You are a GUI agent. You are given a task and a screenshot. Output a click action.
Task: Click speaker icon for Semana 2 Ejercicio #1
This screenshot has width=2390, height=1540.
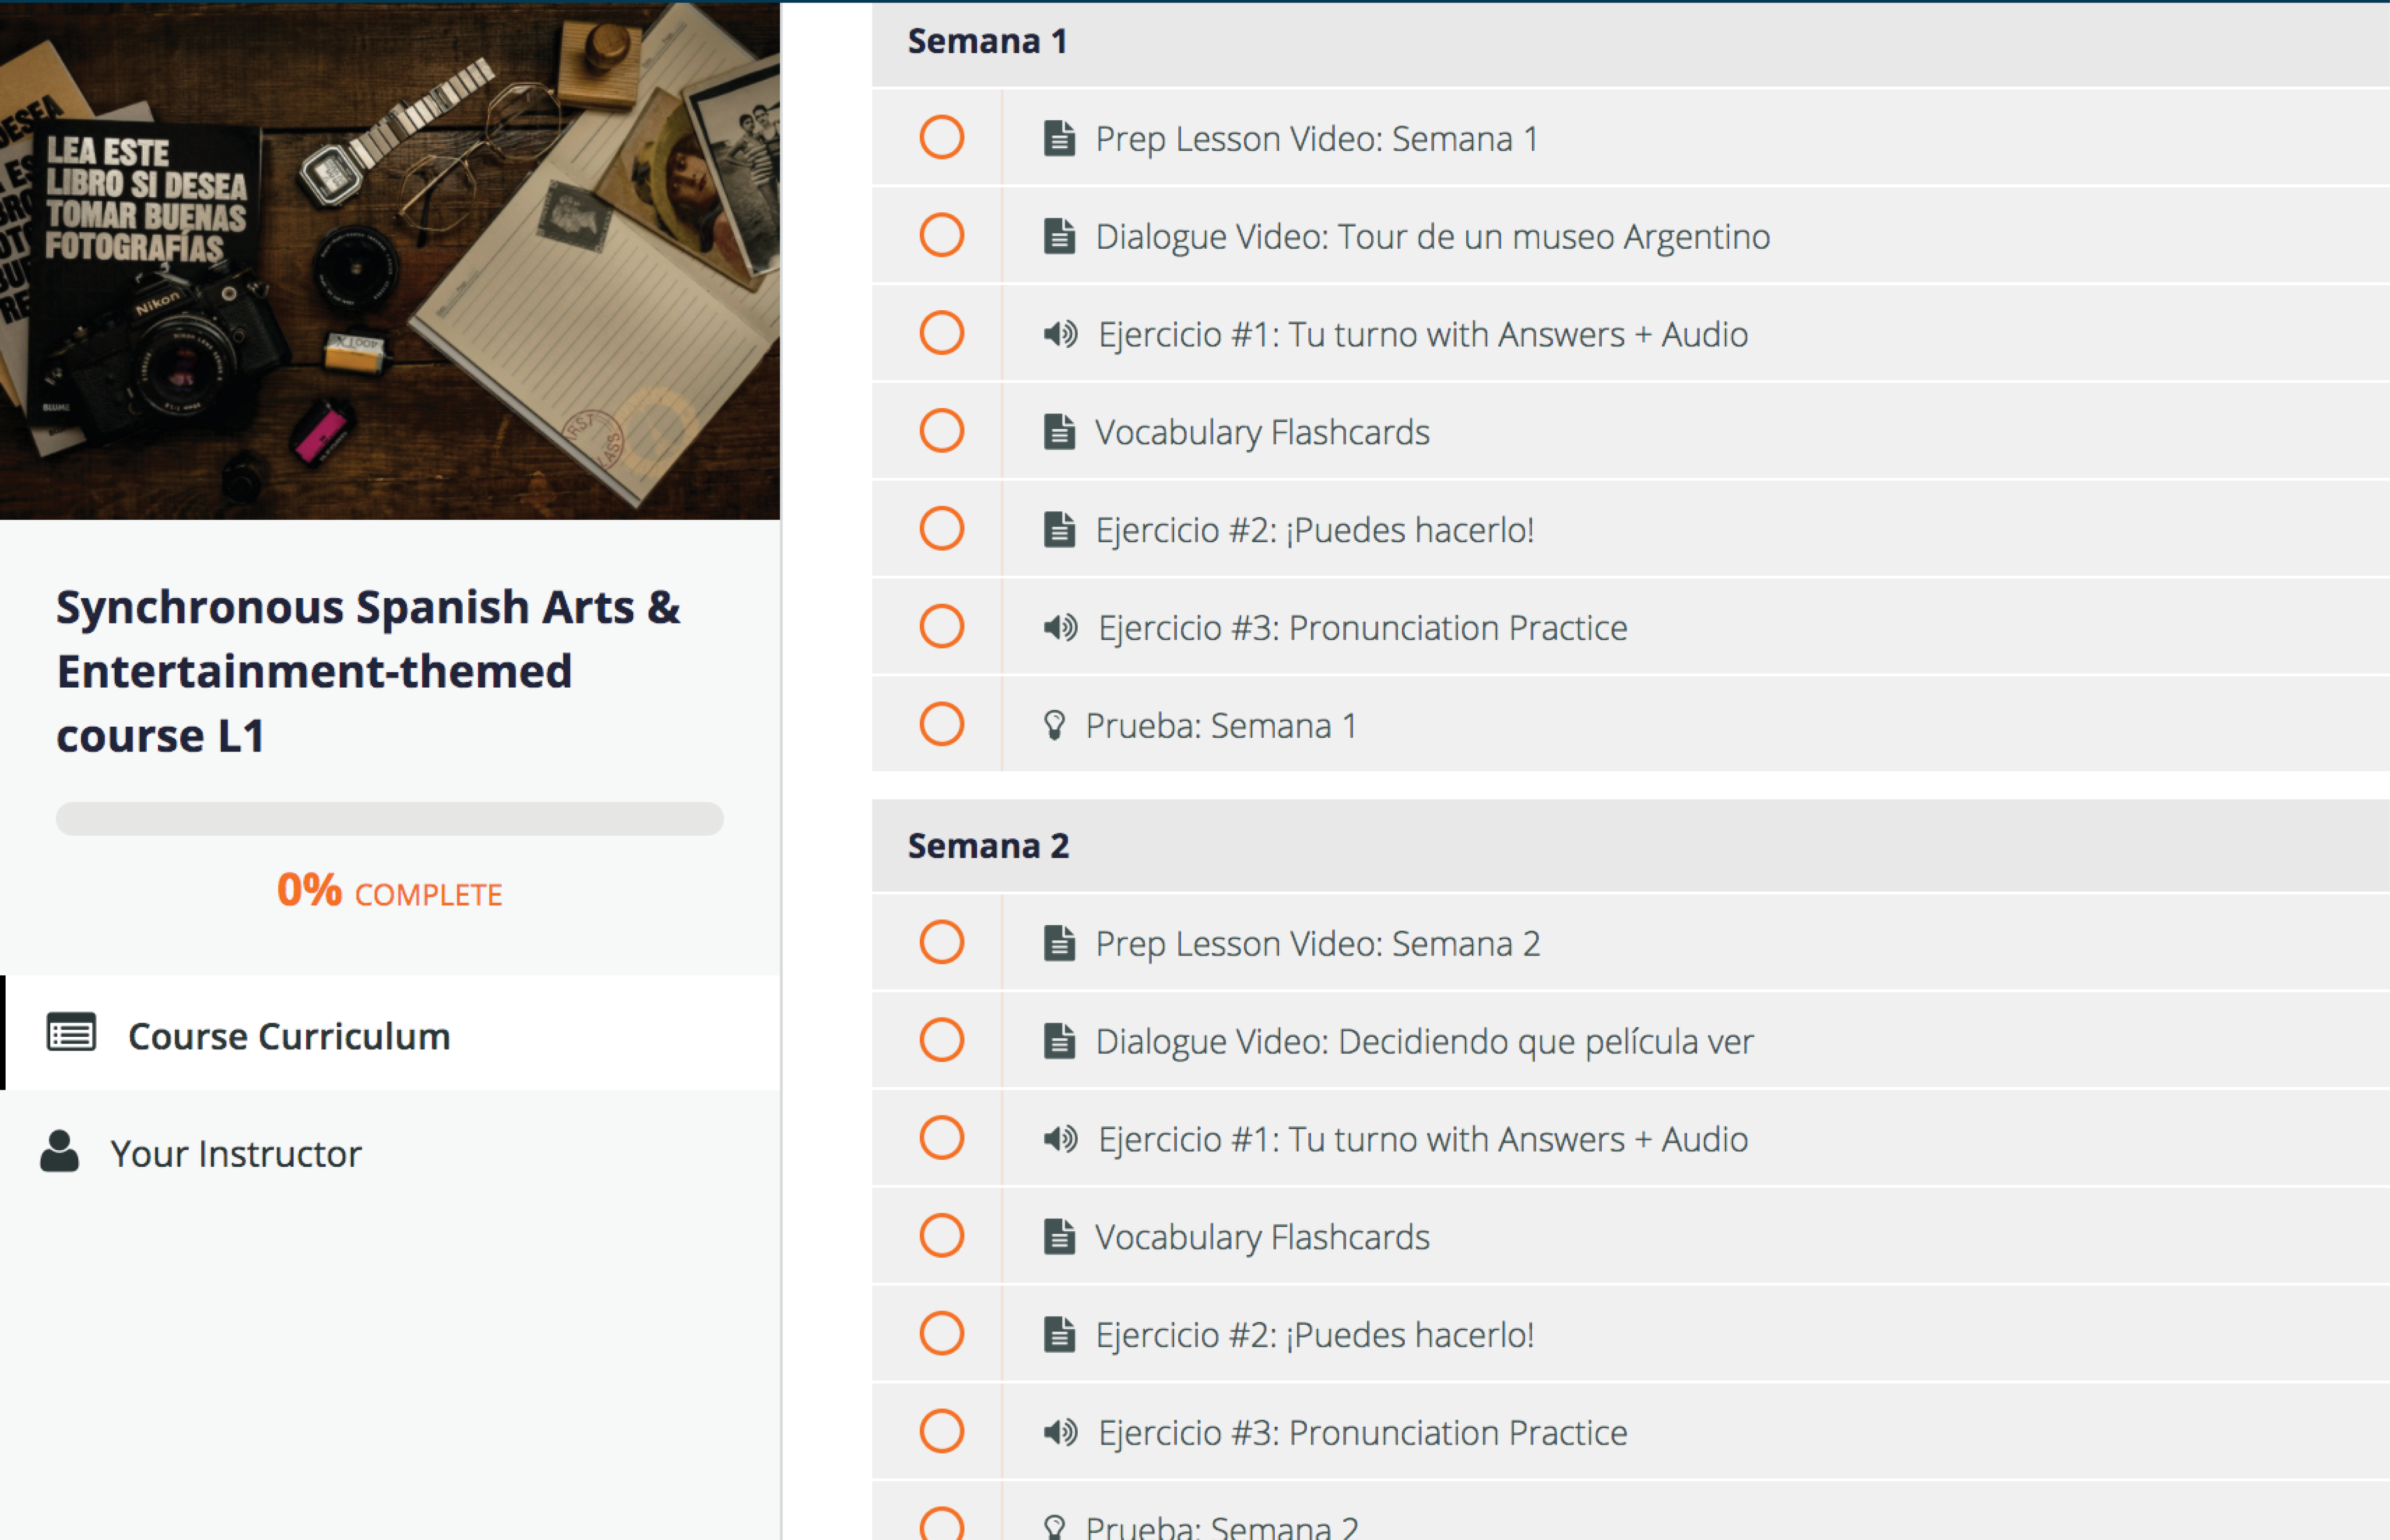1060,1139
